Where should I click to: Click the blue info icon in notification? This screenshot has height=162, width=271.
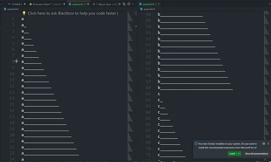pos(196,144)
